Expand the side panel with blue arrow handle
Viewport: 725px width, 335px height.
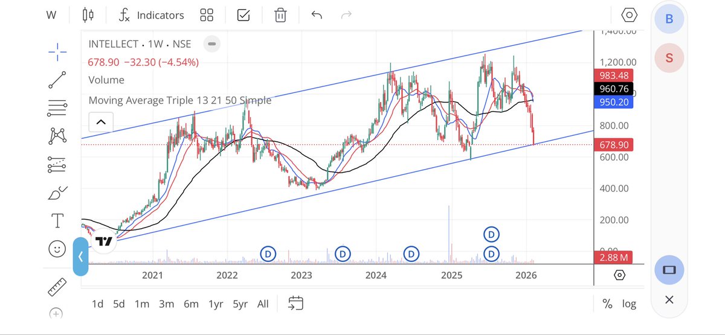pos(80,256)
